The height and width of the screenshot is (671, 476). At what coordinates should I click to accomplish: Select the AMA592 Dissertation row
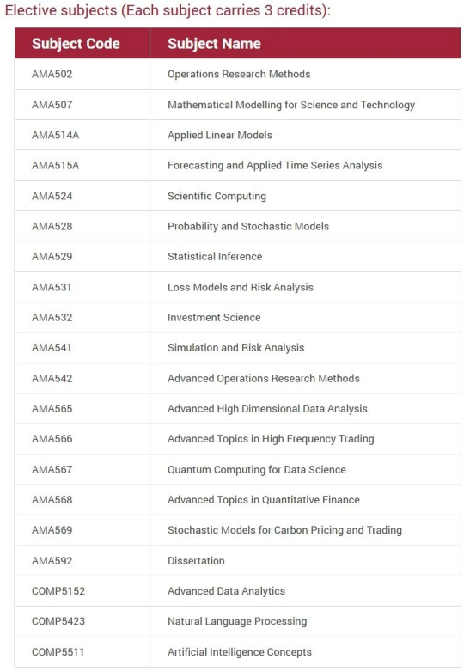click(x=238, y=560)
